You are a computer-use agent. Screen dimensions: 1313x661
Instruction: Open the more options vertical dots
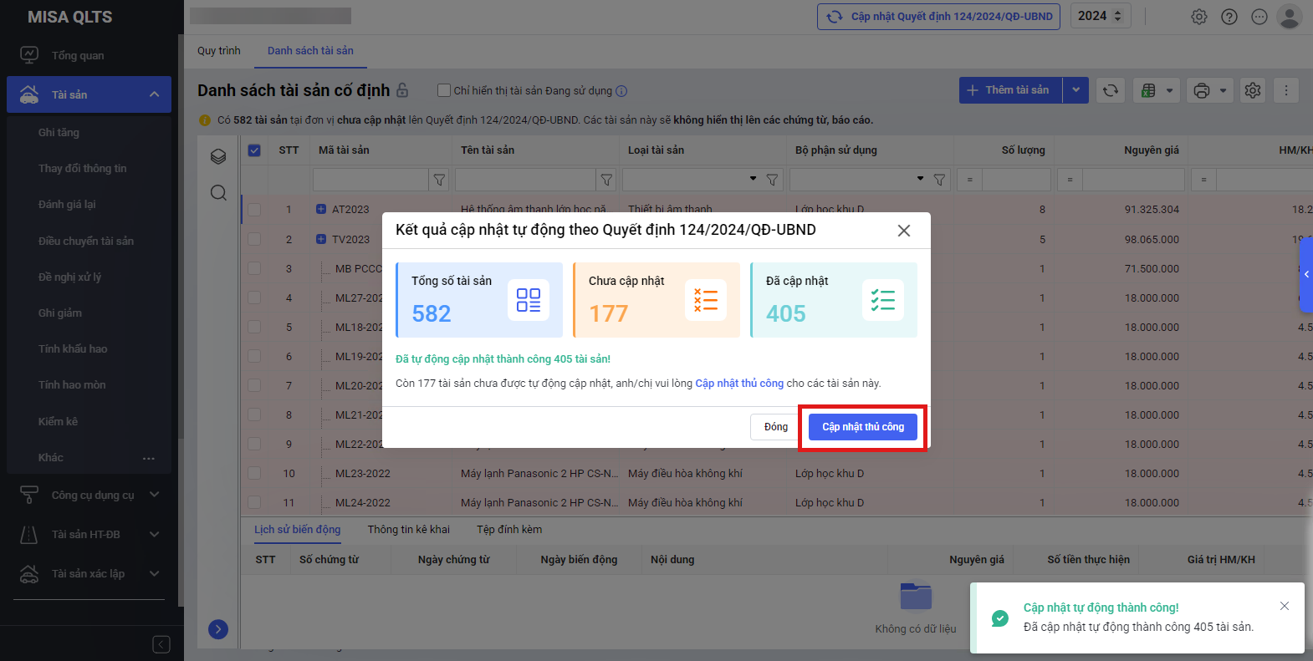point(1286,90)
